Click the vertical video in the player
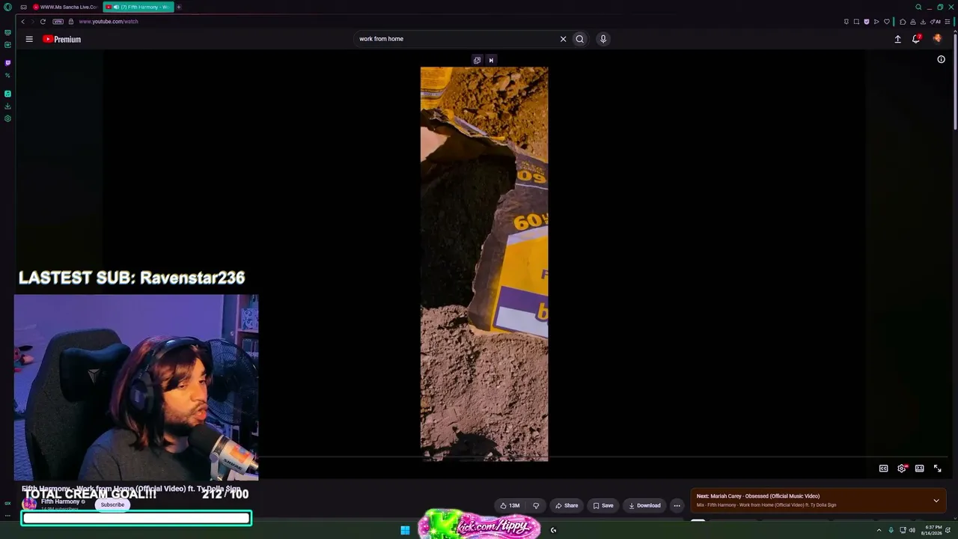The height and width of the screenshot is (539, 958). pos(484,264)
